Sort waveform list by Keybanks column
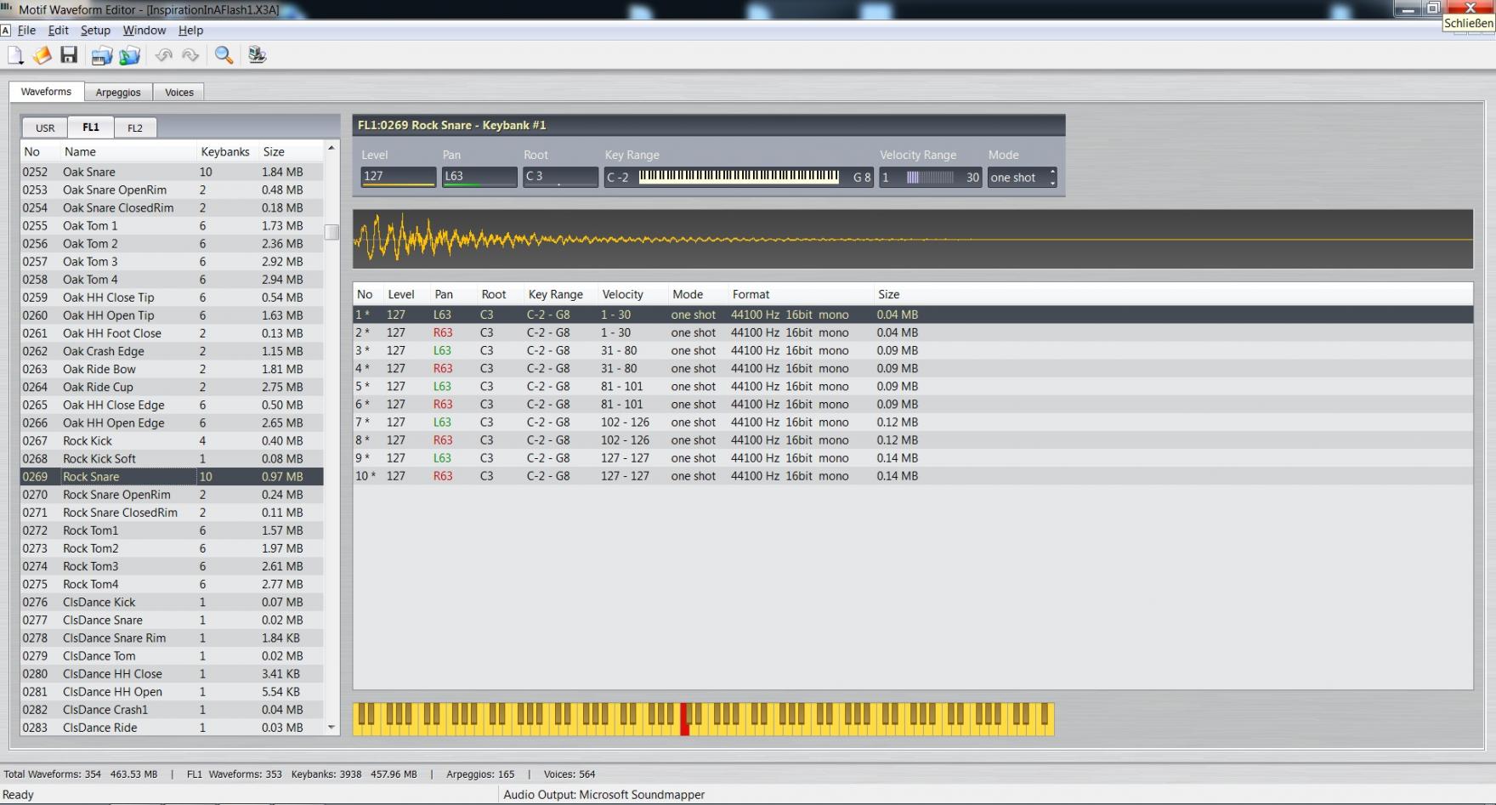The image size is (1496, 805). point(227,151)
